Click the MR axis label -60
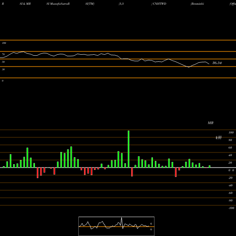The image size is (236, 236). 230,193
